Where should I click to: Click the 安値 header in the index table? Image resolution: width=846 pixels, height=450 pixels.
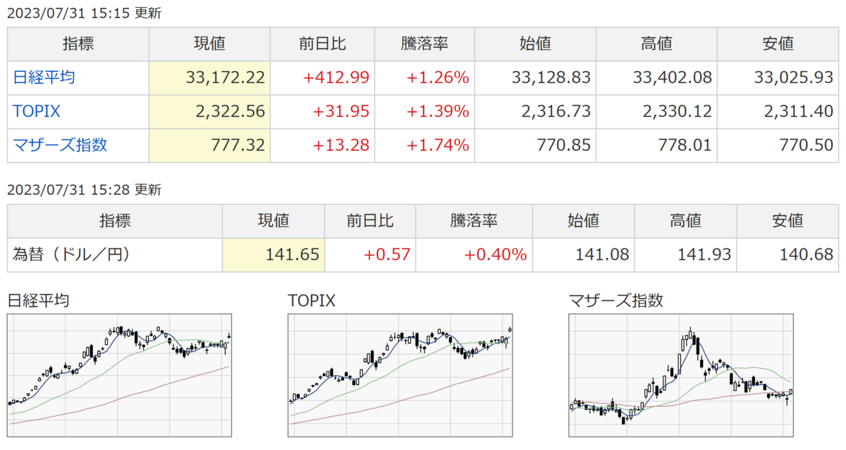(778, 44)
